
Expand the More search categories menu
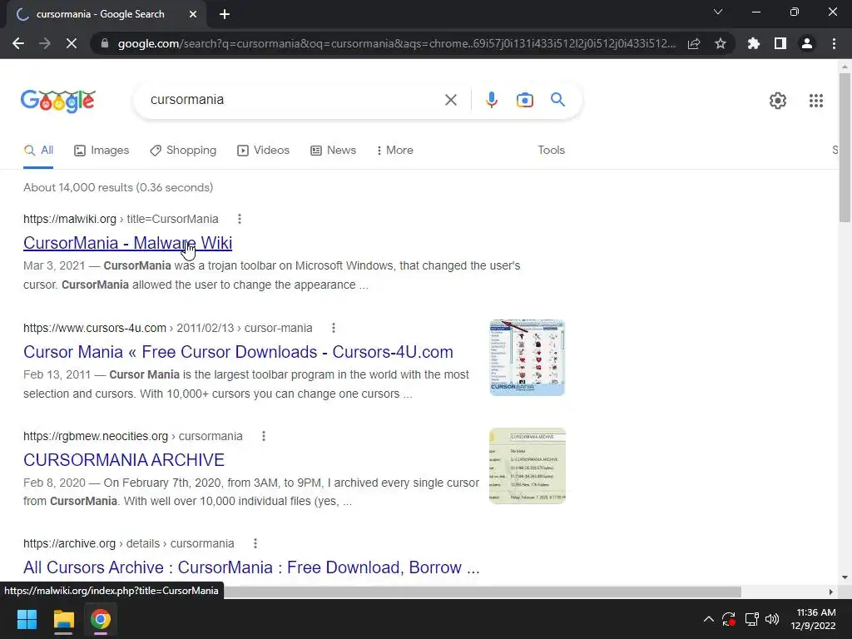point(395,151)
